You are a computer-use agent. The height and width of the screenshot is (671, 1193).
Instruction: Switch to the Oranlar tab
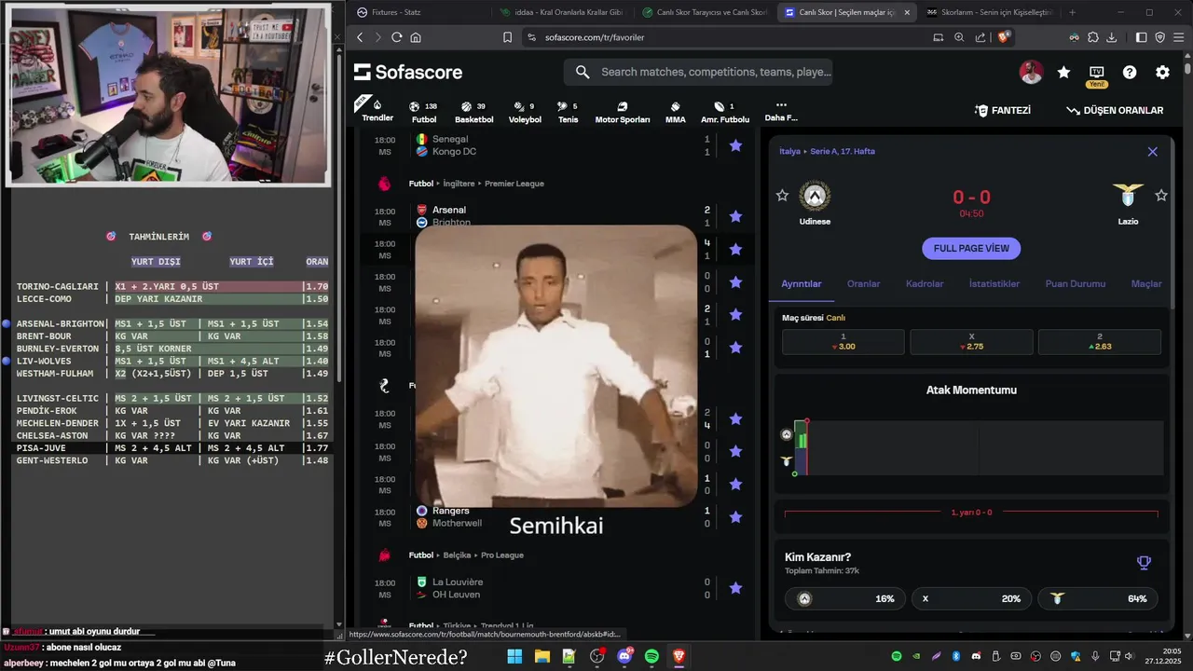coord(863,283)
